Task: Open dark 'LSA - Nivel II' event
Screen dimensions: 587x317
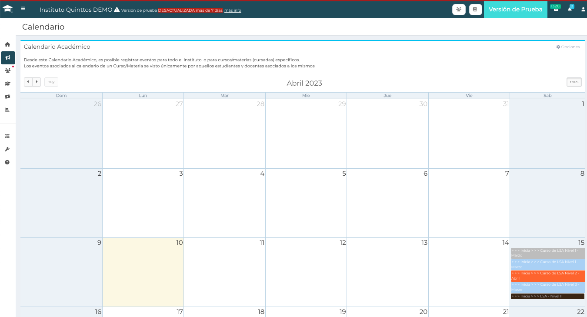Action: click(547, 296)
